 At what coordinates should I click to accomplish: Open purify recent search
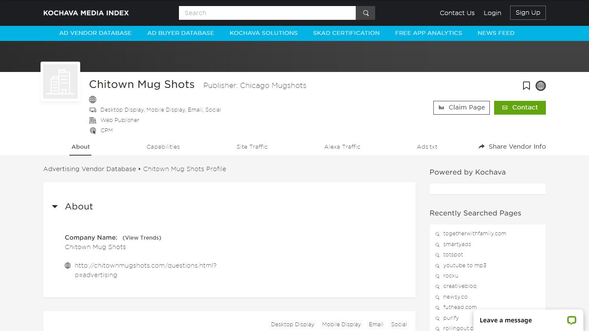pyautogui.click(x=451, y=318)
